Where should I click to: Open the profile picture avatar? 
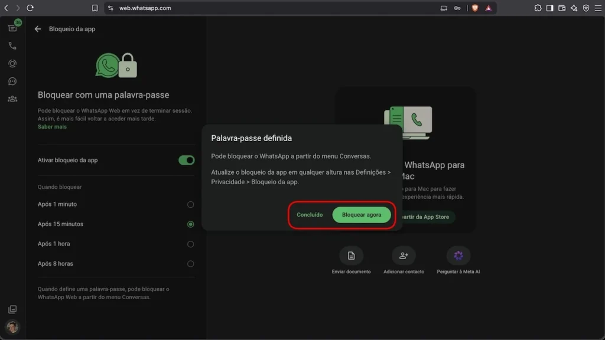pyautogui.click(x=12, y=327)
